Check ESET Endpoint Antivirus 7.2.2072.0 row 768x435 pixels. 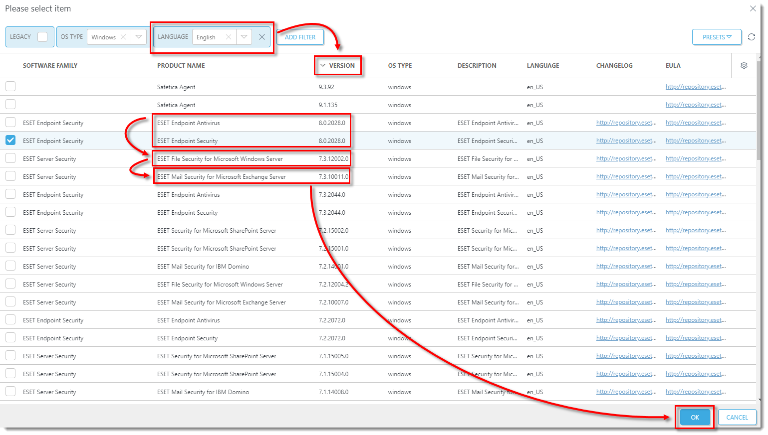[10, 319]
